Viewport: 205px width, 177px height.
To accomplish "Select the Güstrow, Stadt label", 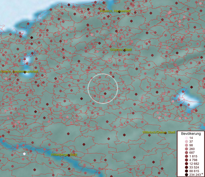I will pyautogui.click(x=121, y=50).
